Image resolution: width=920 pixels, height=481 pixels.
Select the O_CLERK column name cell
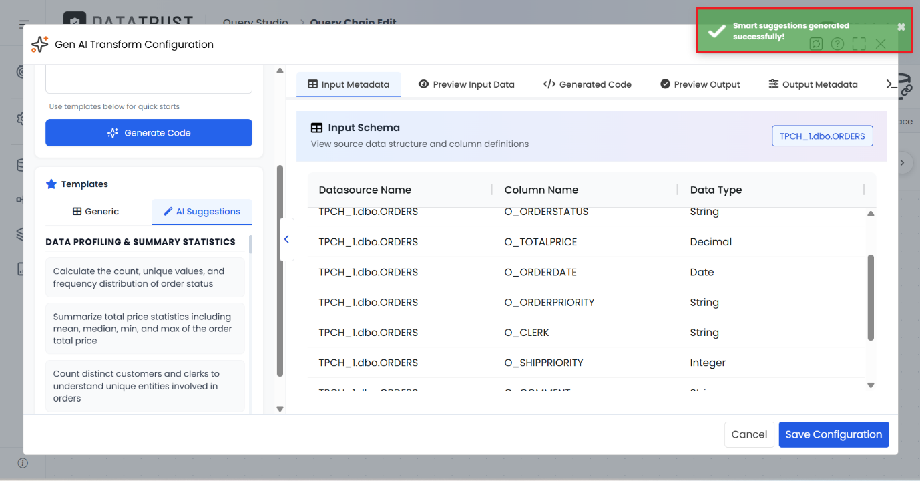click(x=527, y=332)
